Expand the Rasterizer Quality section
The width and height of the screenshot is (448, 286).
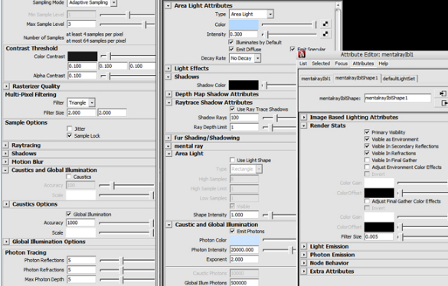[6, 86]
